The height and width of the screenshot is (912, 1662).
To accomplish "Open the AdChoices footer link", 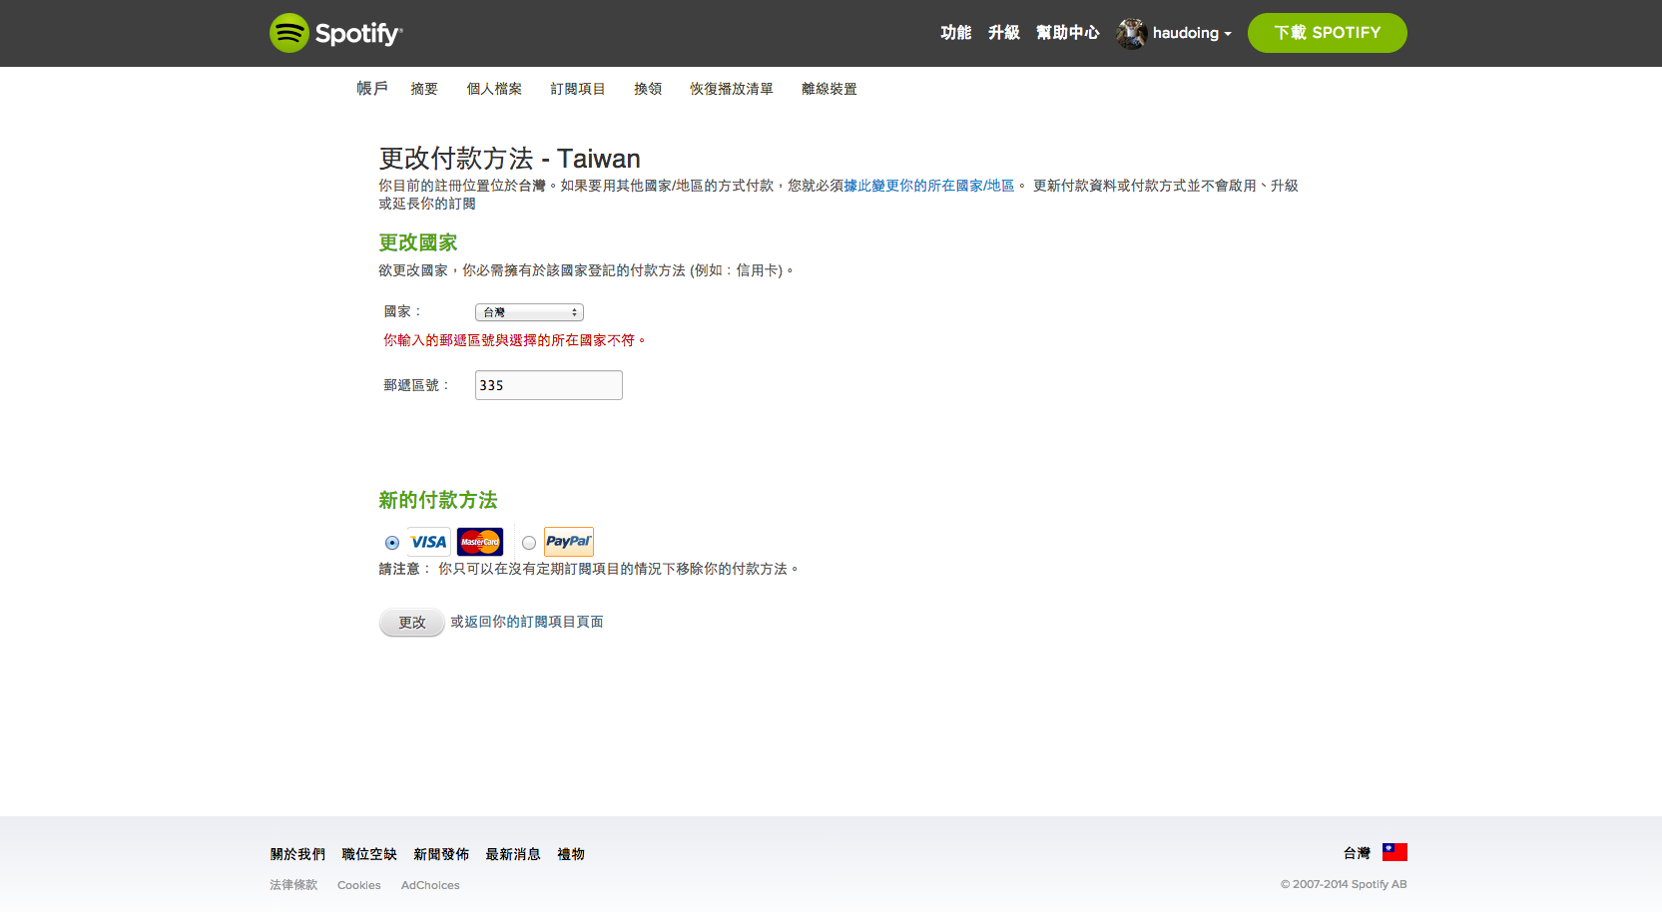I will [430, 885].
